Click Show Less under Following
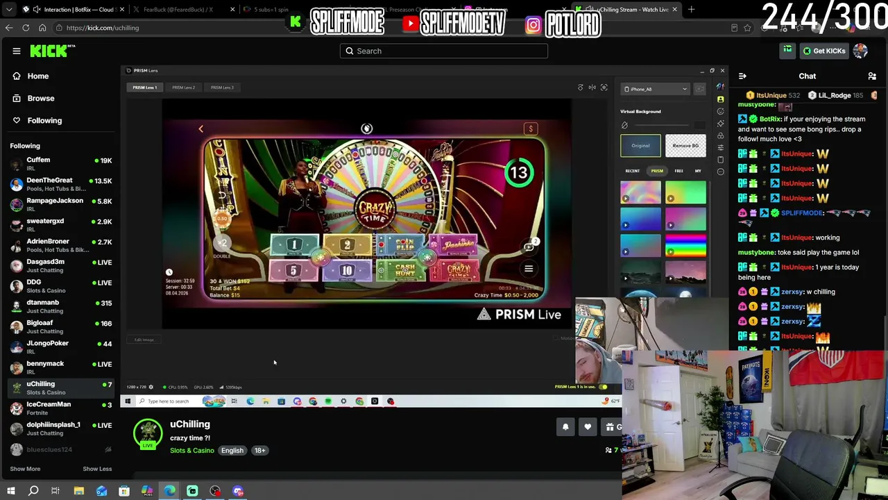The height and width of the screenshot is (500, 888). [97, 469]
